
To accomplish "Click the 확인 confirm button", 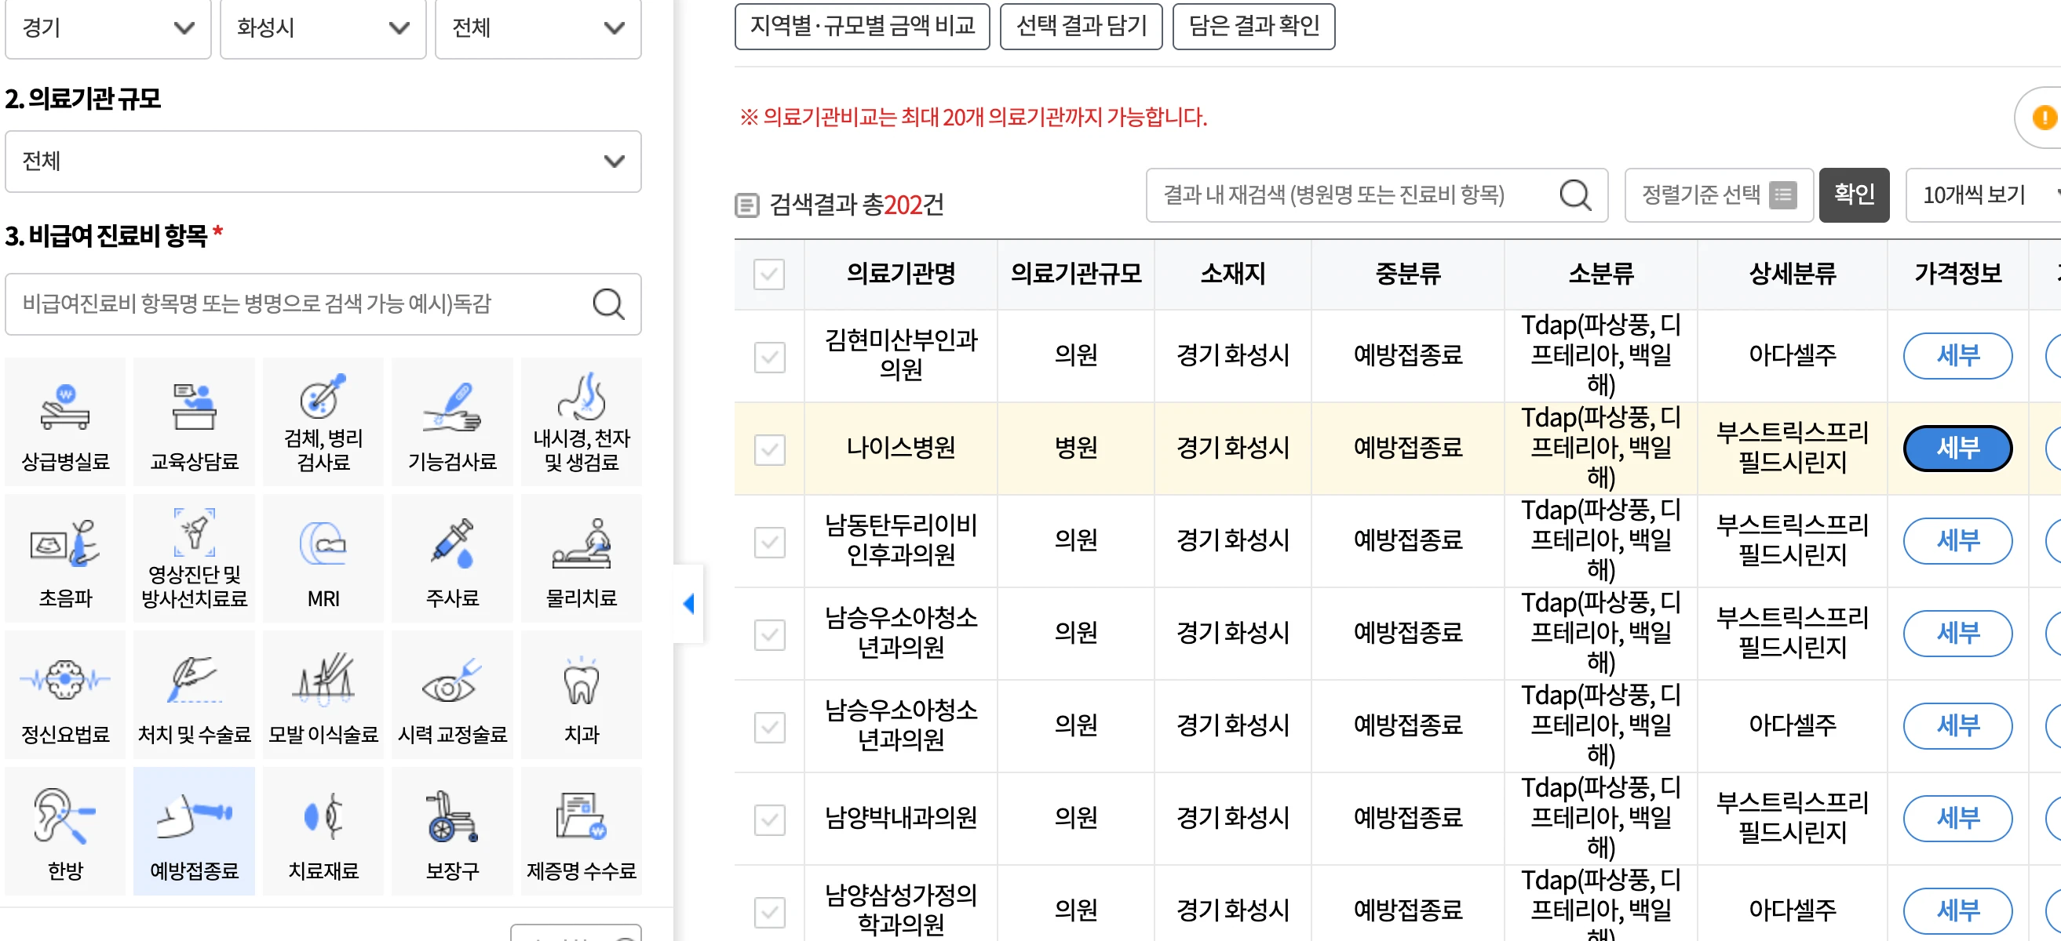I will point(1855,195).
